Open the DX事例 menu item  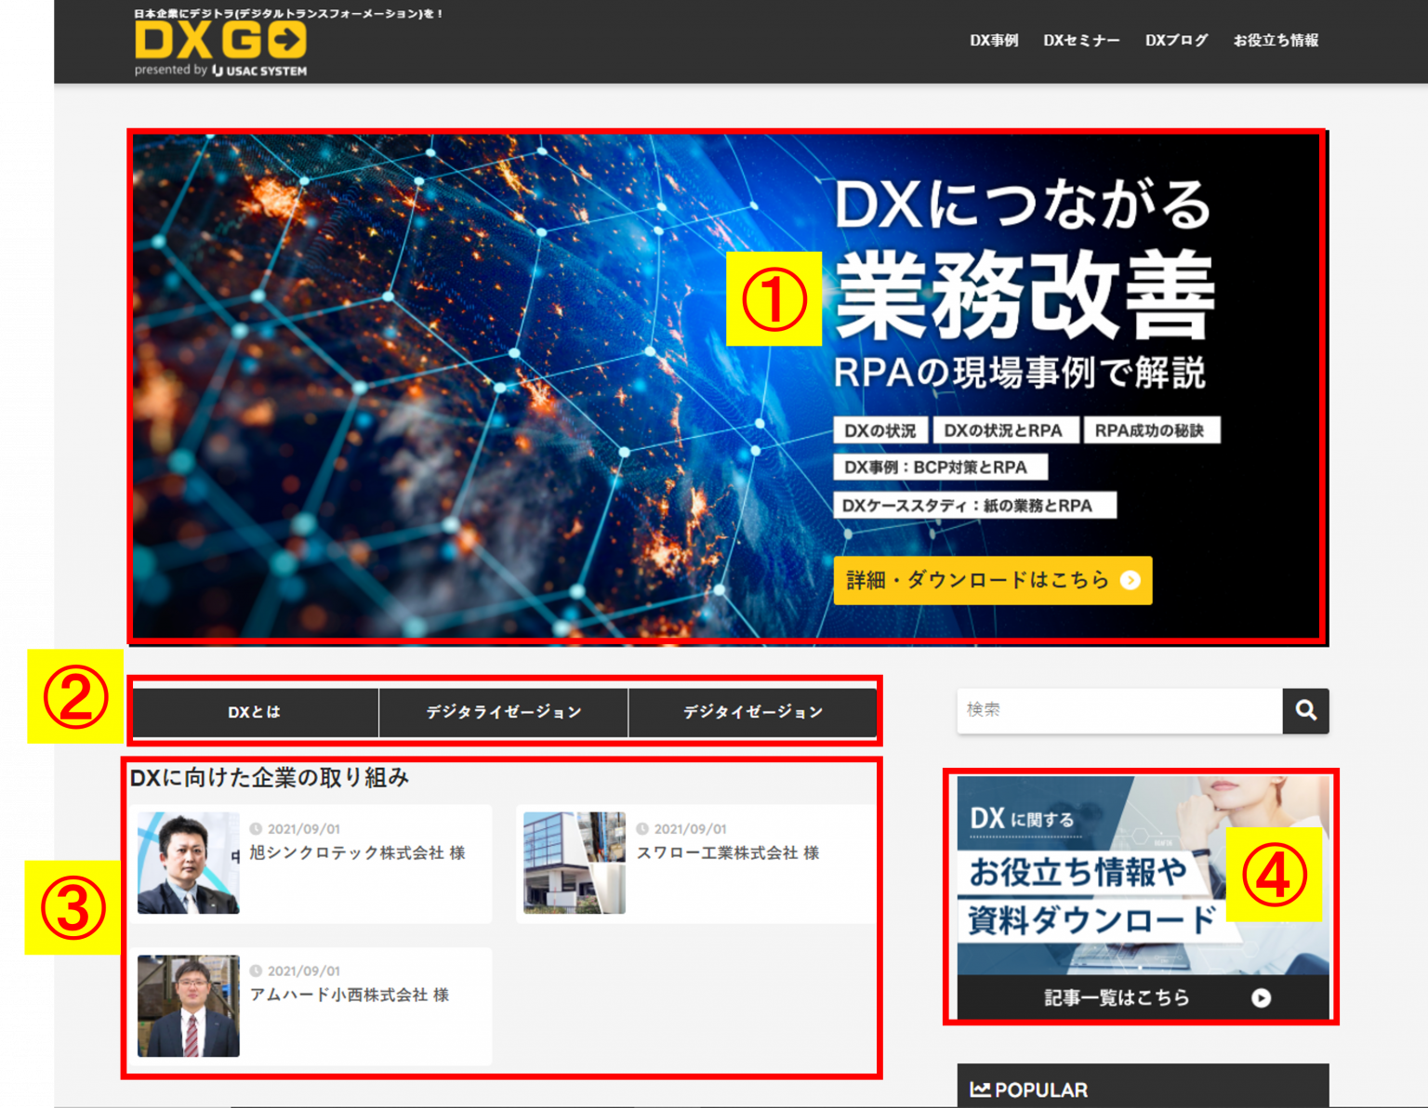coord(994,40)
